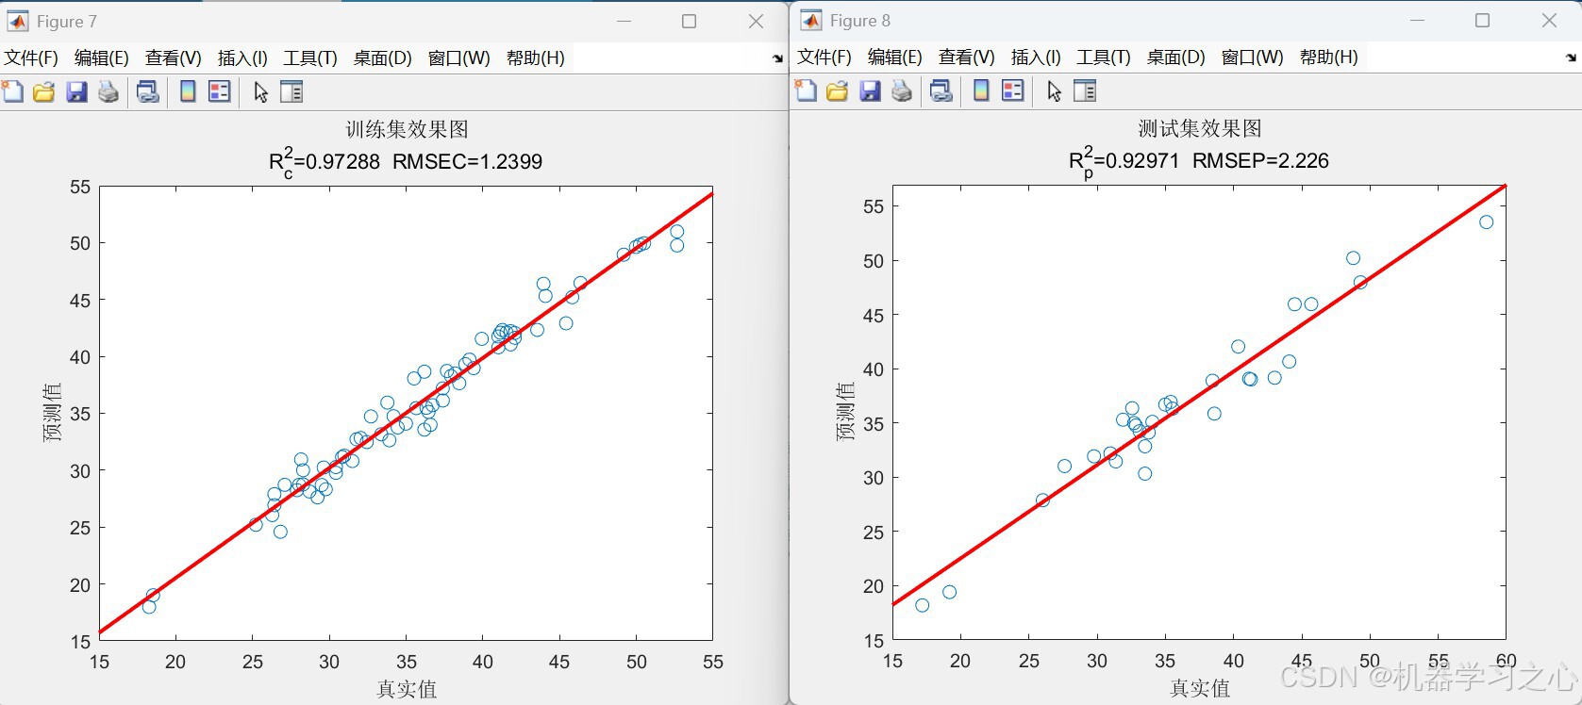The height and width of the screenshot is (705, 1582).
Task: Click the y-axis tick label 15 in Figure 7
Action: point(81,642)
